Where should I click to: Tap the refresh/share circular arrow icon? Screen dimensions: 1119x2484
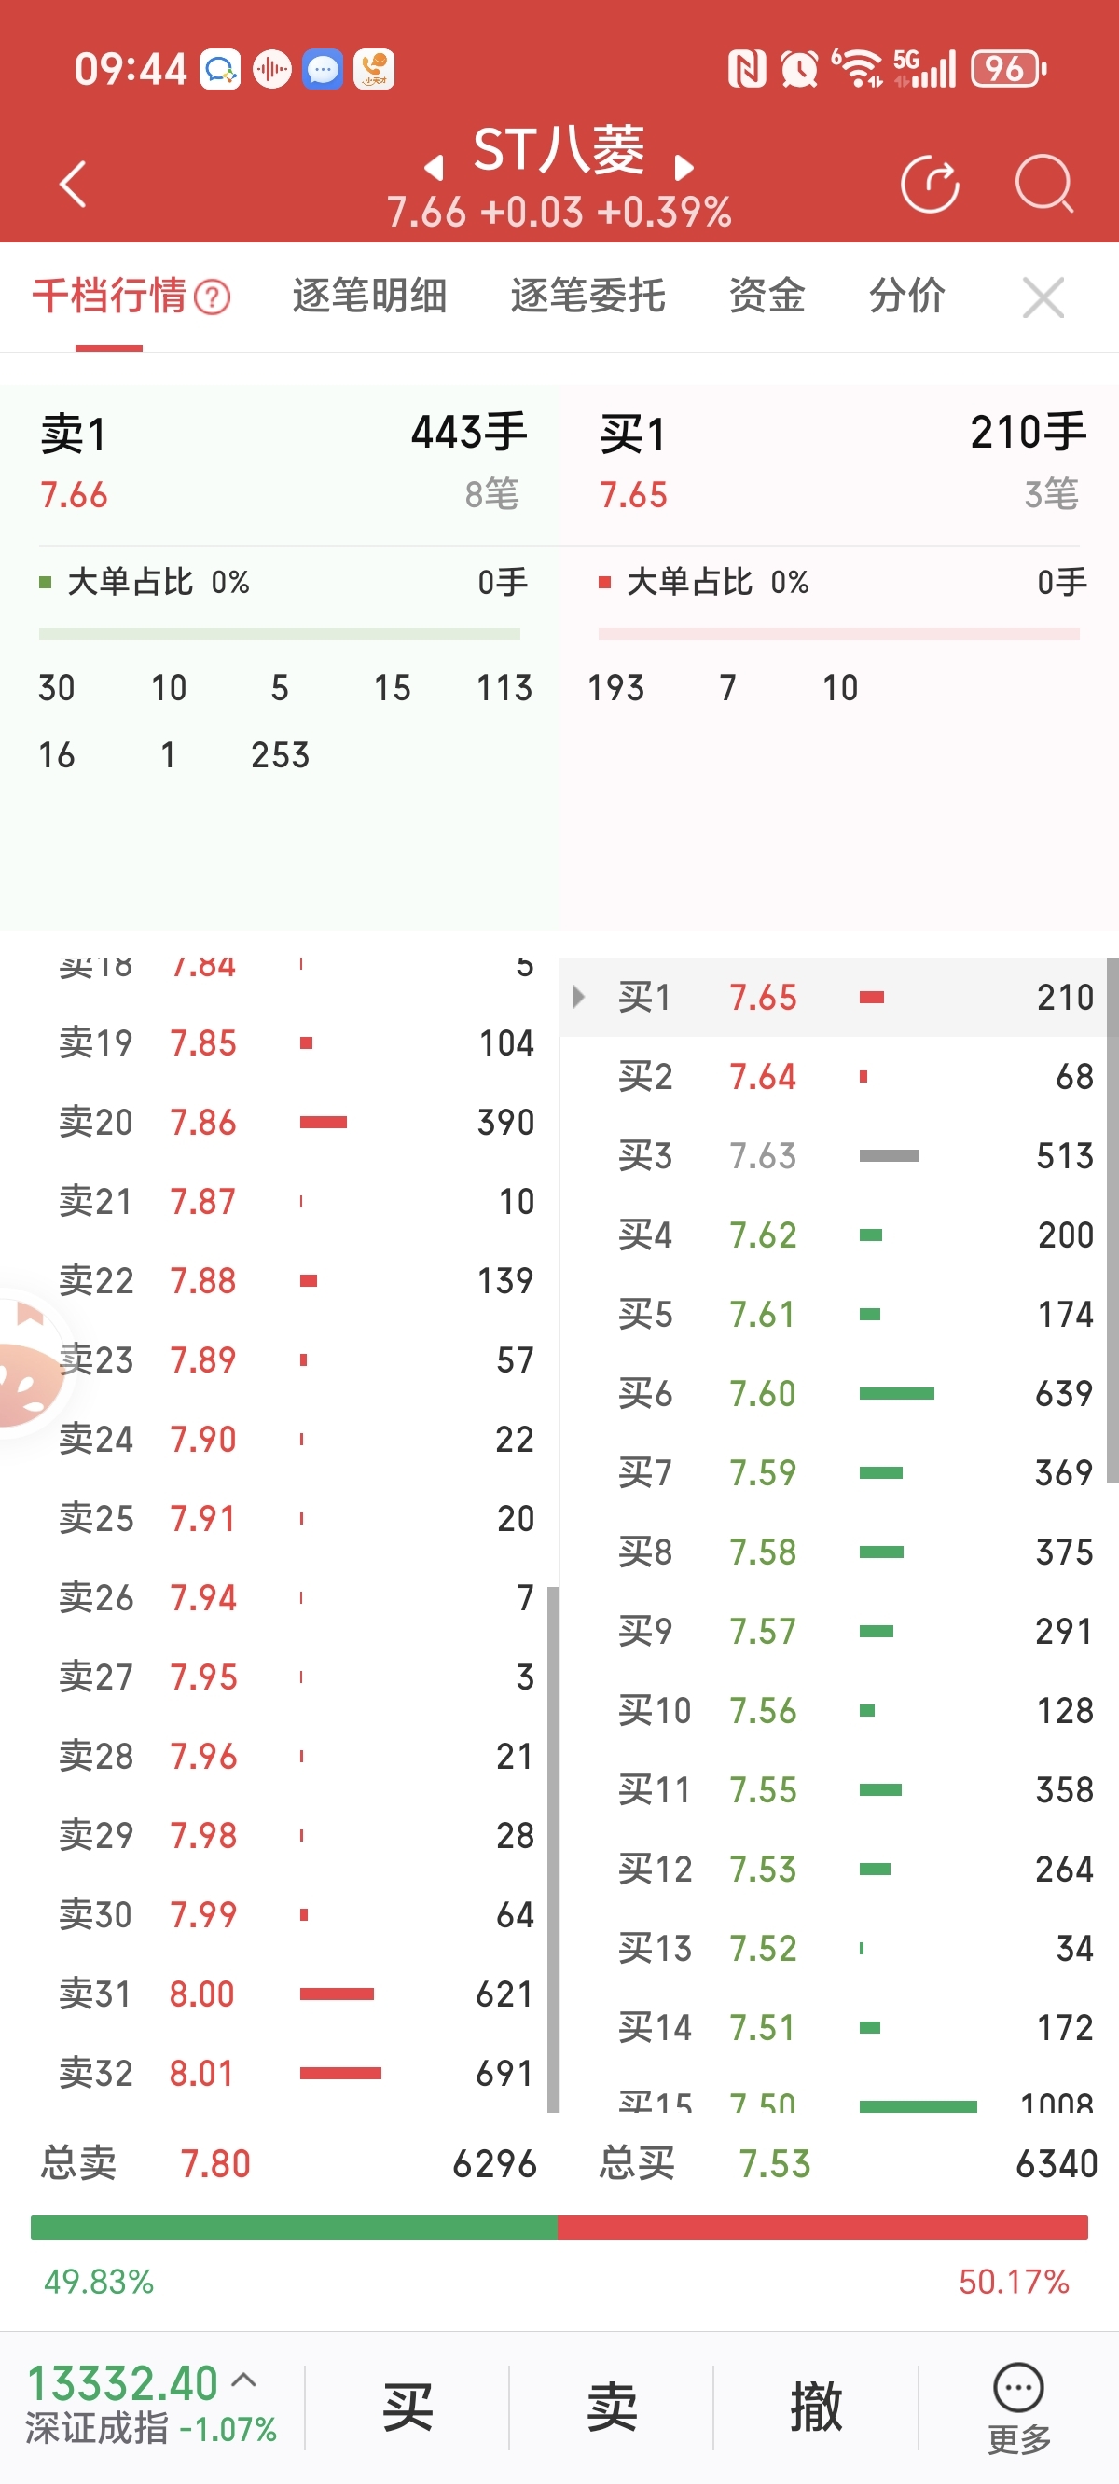pyautogui.click(x=929, y=183)
